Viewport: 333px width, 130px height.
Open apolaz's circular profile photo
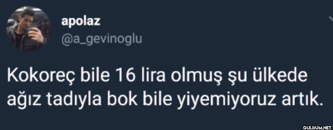29,29
